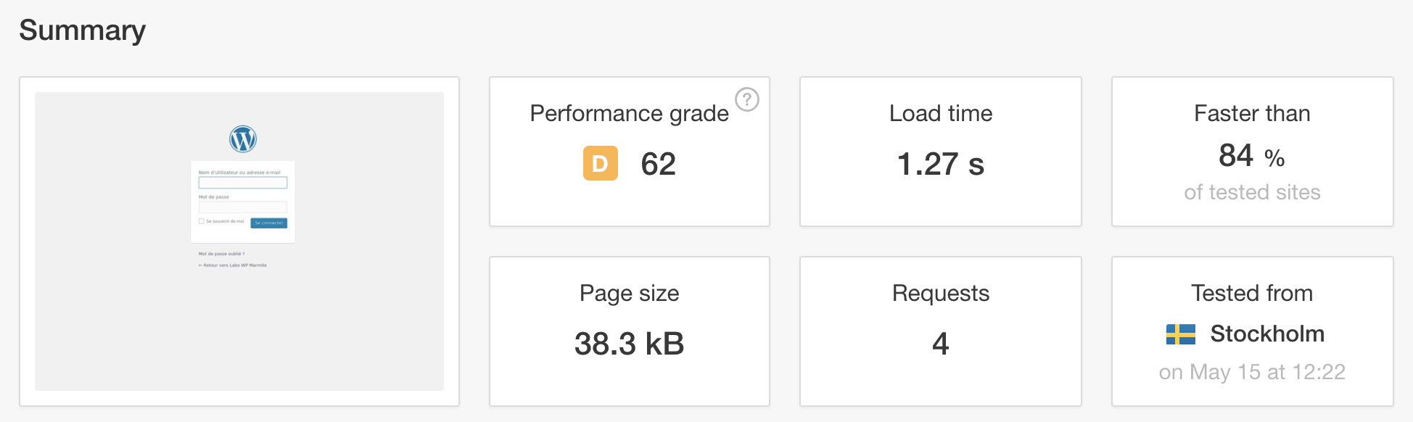The width and height of the screenshot is (1413, 422).
Task: Click the "Mot de passe" password field
Action: click(242, 207)
